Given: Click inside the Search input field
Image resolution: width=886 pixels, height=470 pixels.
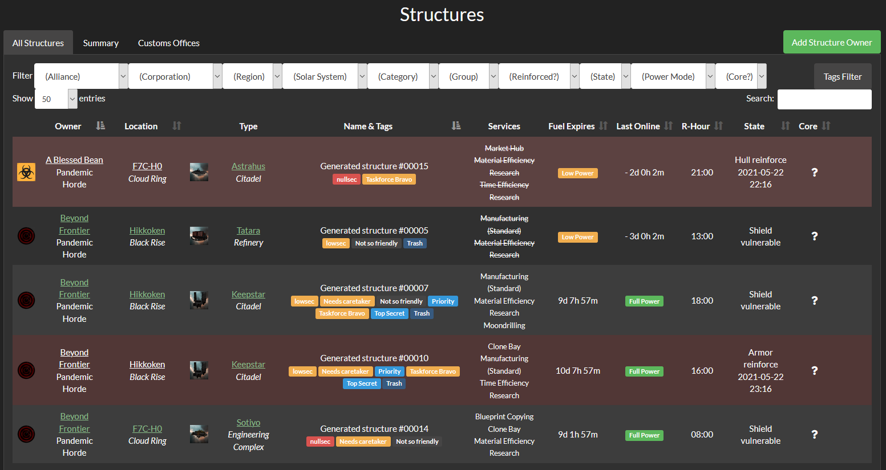Looking at the screenshot, I should tap(824, 99).
